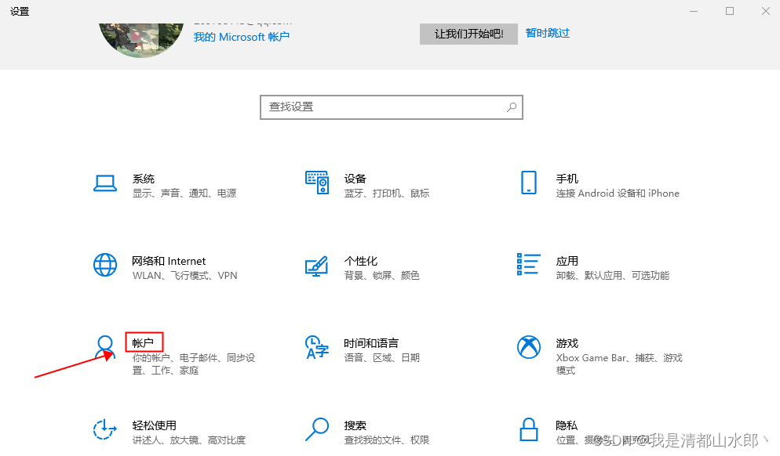The image size is (780, 456).
Task: Open 我的 Microsoft 帐户
Action: coord(241,37)
